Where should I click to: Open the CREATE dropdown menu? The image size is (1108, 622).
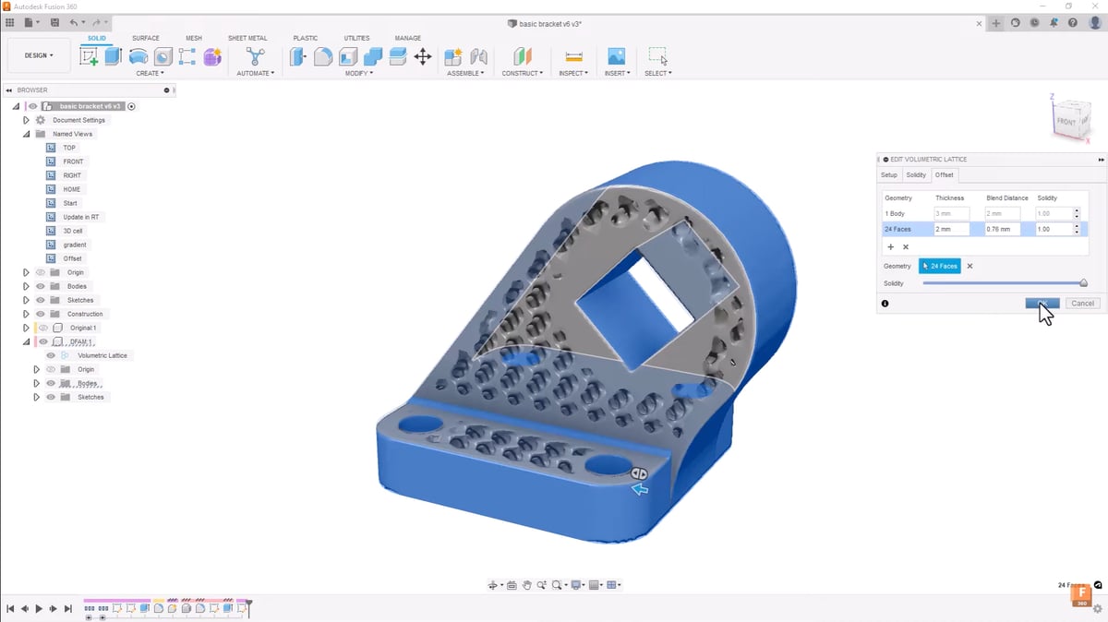point(150,73)
